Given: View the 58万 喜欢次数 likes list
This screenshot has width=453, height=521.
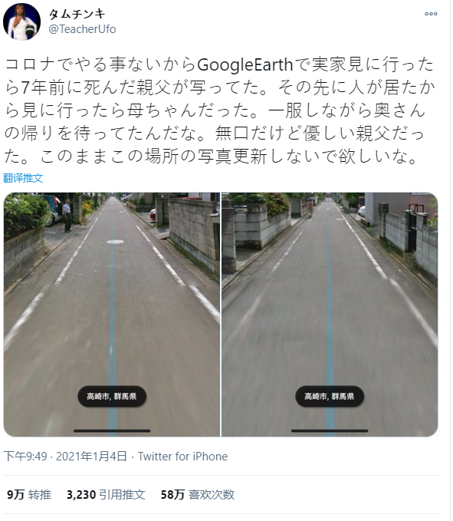Looking at the screenshot, I should (x=198, y=495).
